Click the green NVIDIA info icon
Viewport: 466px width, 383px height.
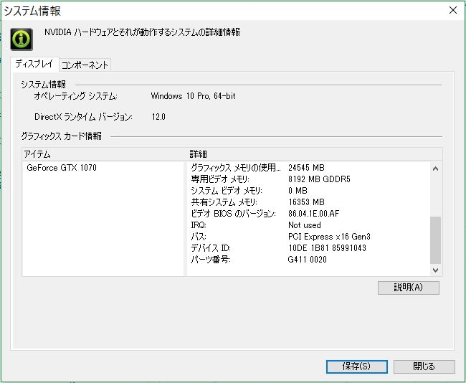[x=22, y=39]
